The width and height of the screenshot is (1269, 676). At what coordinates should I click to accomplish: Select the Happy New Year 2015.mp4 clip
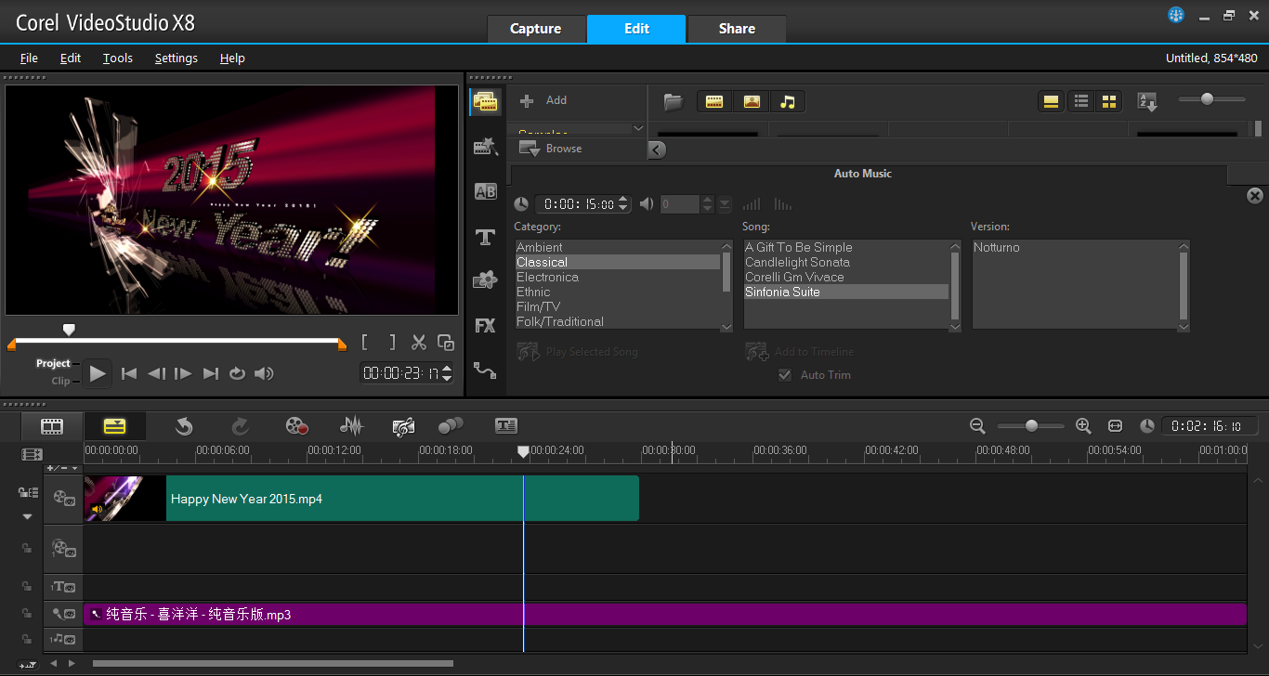coord(361,499)
